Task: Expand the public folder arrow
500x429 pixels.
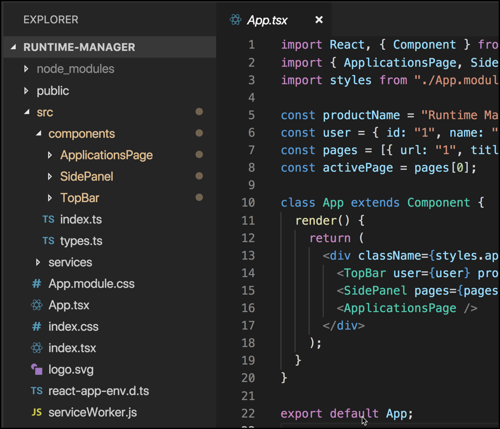Action: point(26,91)
